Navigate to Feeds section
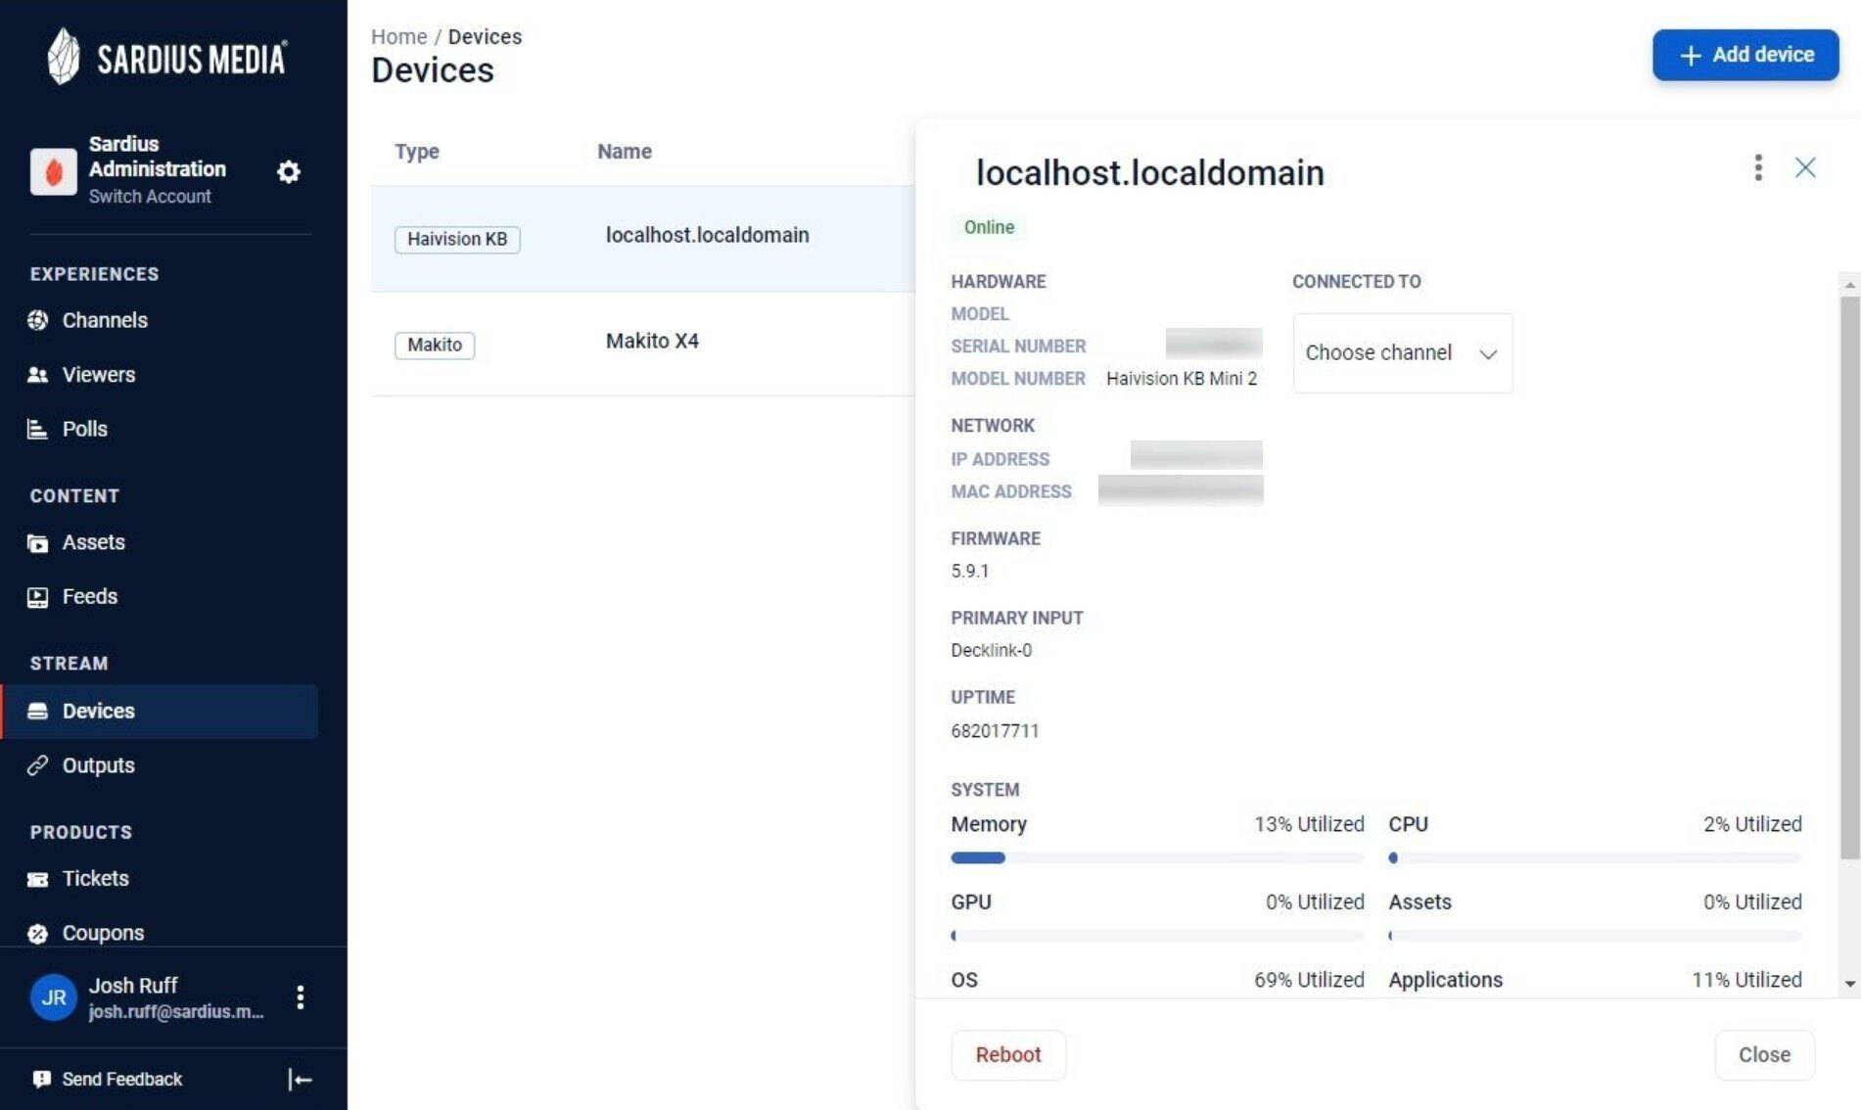 point(90,597)
